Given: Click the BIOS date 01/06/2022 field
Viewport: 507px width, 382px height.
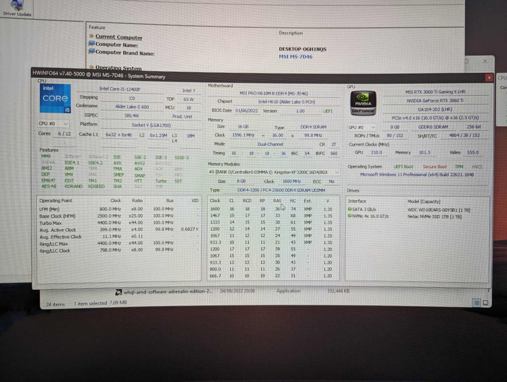Looking at the screenshot, I should pyautogui.click(x=246, y=111).
